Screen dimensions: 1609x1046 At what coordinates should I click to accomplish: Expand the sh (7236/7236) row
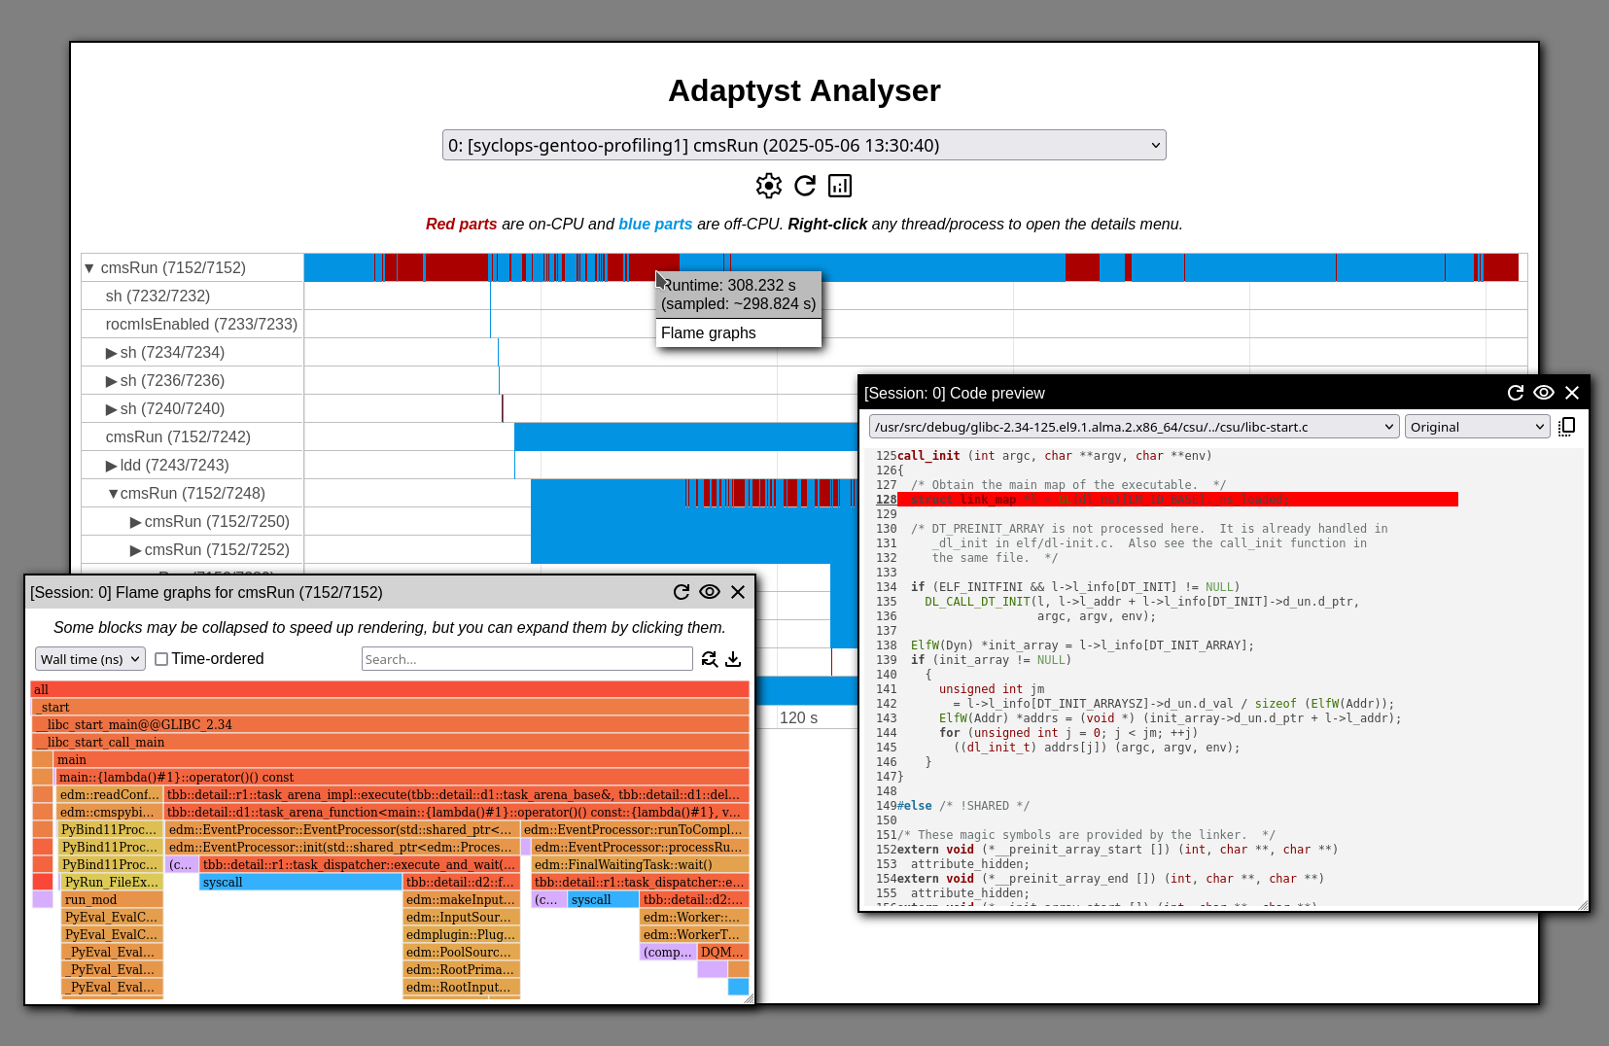click(112, 380)
